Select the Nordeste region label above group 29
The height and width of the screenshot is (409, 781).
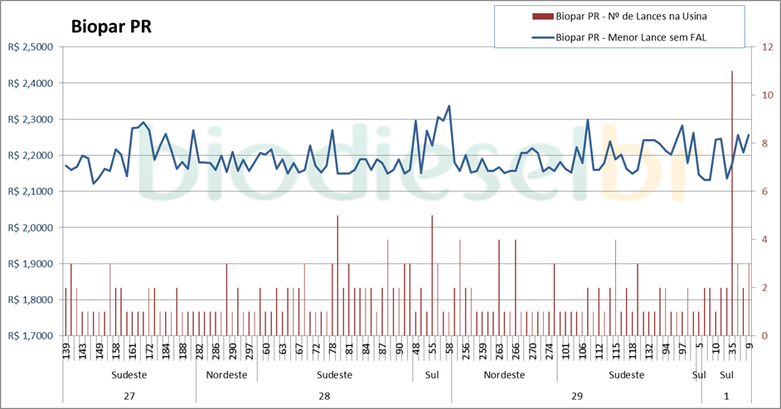503,375
